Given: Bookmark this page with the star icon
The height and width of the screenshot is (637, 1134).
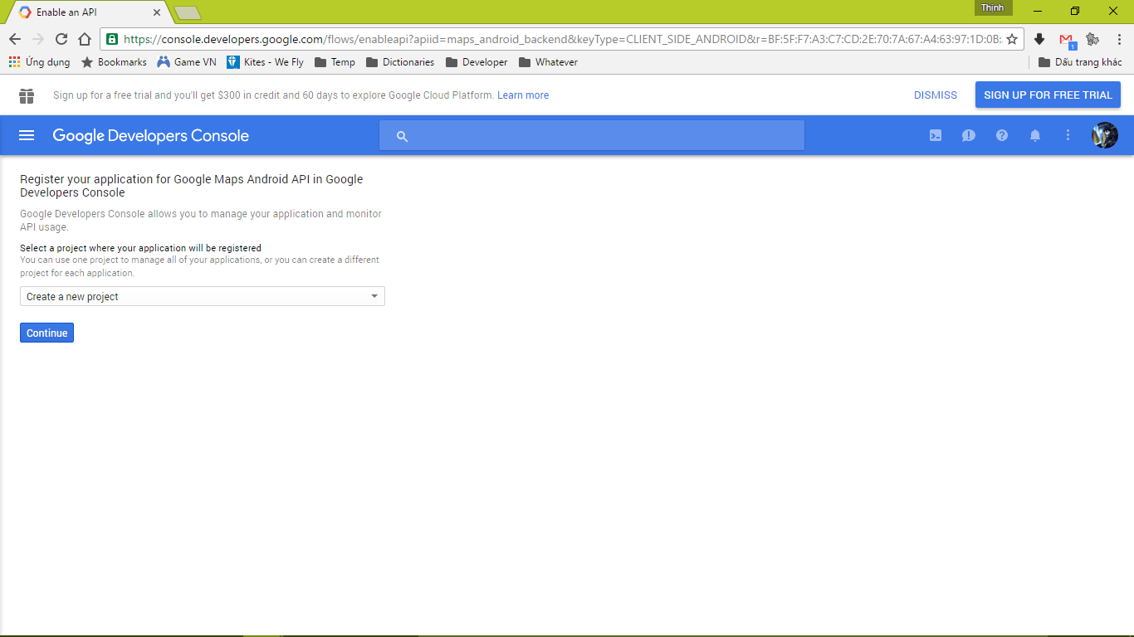Looking at the screenshot, I should [1011, 39].
